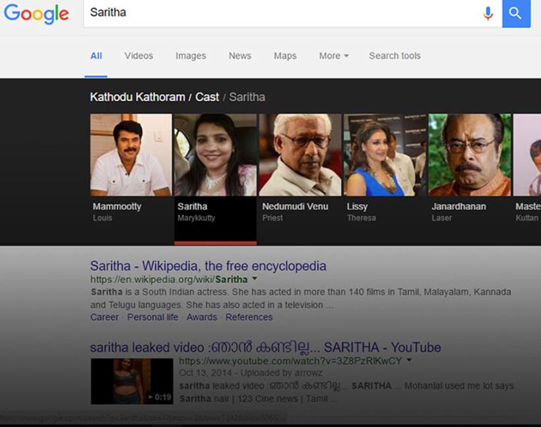The height and width of the screenshot is (427, 541).
Task: Open the Maps tab
Action: click(285, 56)
